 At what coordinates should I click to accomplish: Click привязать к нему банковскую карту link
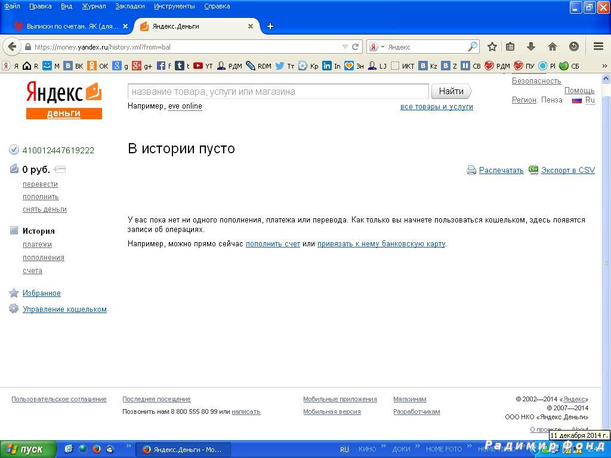click(381, 244)
